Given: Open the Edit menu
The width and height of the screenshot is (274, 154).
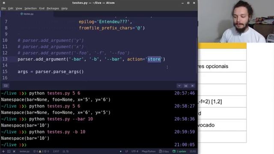Looking at the screenshot, I should tap(11, 9).
